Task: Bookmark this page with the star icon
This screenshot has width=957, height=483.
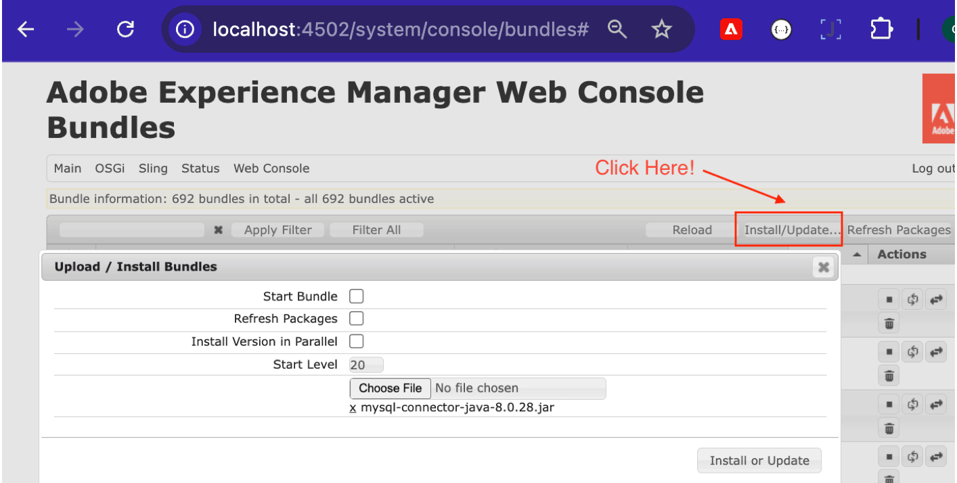Action: 661,29
